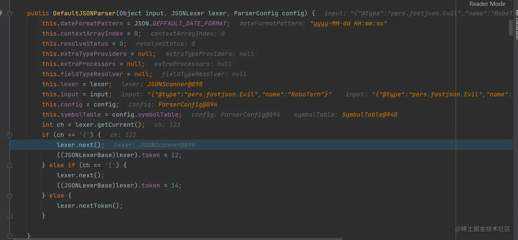Click DefaultJSONParser constructor name
This screenshot has width=518, height=240.
[x=84, y=13]
